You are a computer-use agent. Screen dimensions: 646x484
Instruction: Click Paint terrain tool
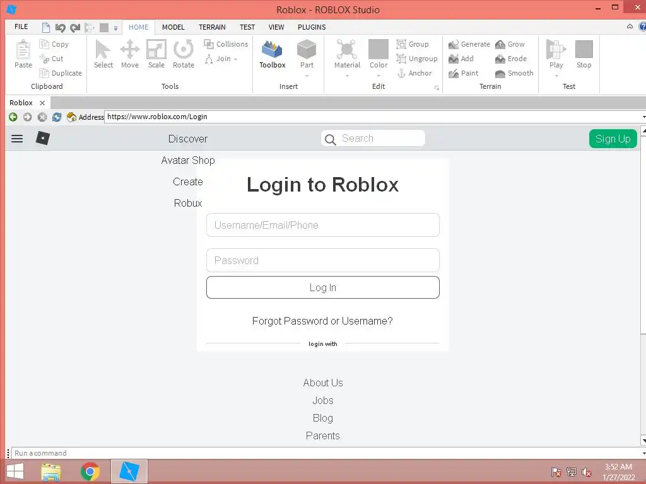[464, 73]
